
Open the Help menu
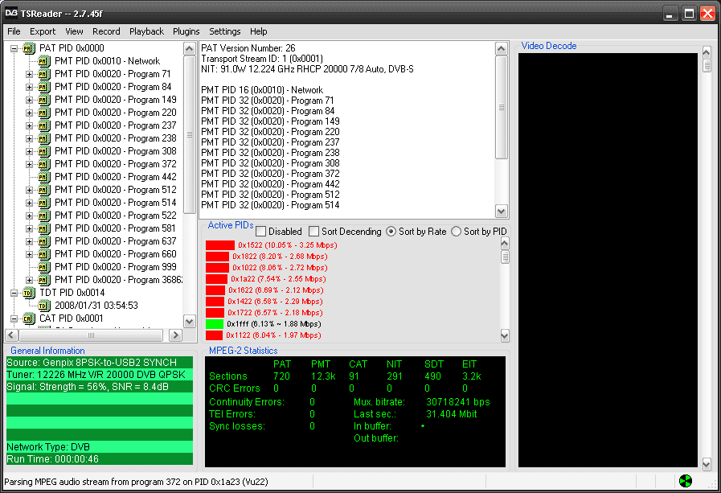[259, 31]
